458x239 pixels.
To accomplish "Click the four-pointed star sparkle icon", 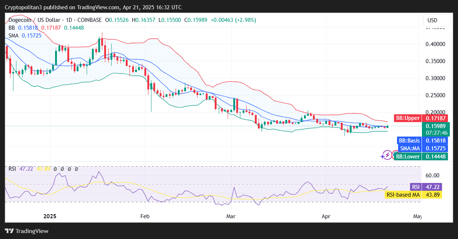I will [x=382, y=157].
